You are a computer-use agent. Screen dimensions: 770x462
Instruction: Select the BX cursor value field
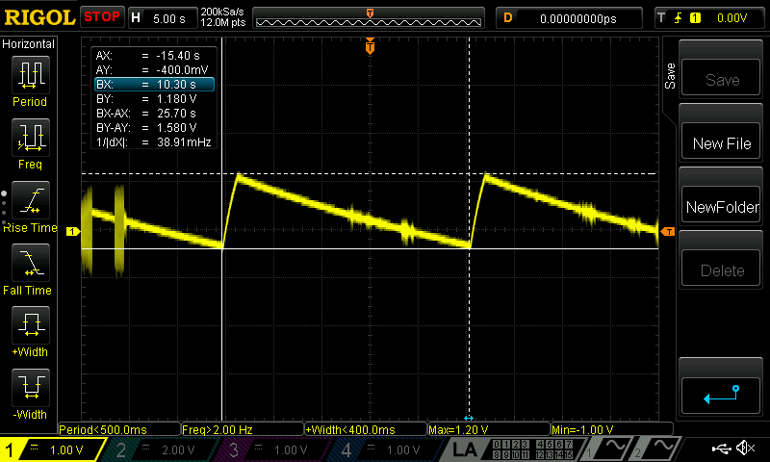[x=153, y=85]
